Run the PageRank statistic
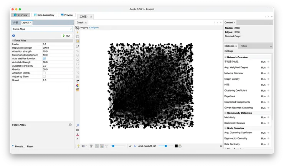The height and width of the screenshot is (167, 284). (x=263, y=97)
